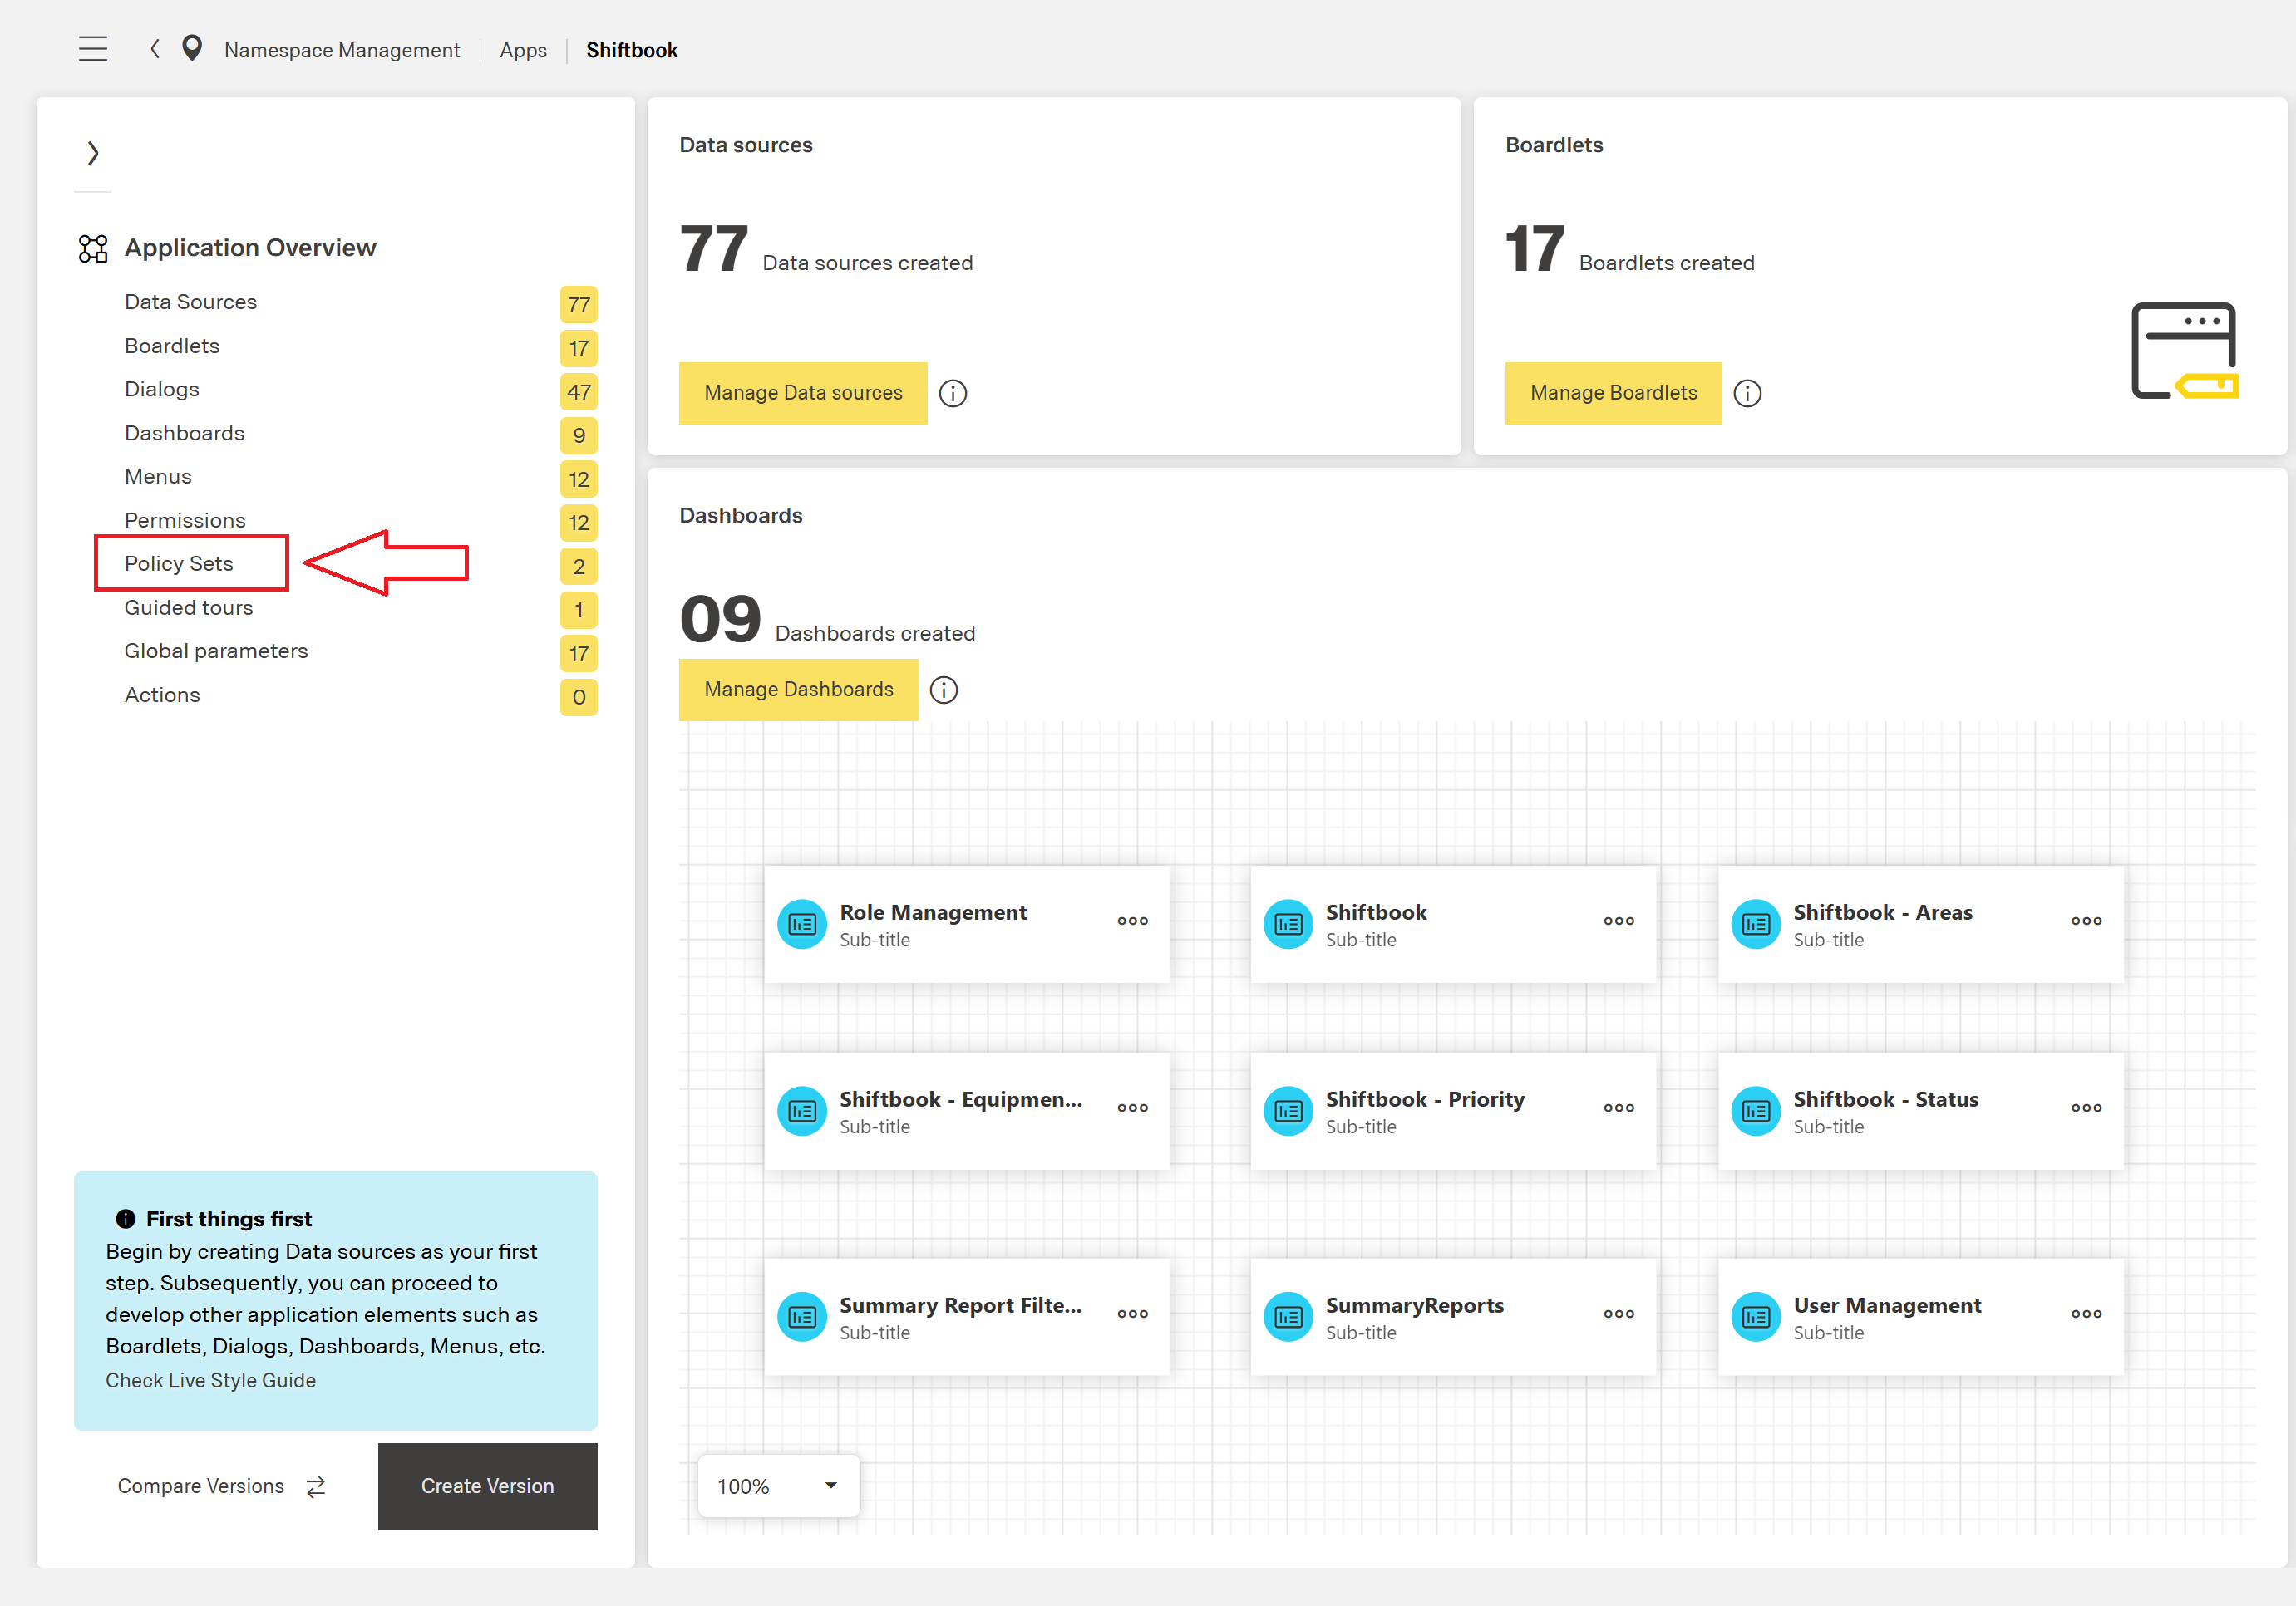Click the Shiftbook - Priority dashboard tile icon
The width and height of the screenshot is (2296, 1606).
tap(1288, 1109)
